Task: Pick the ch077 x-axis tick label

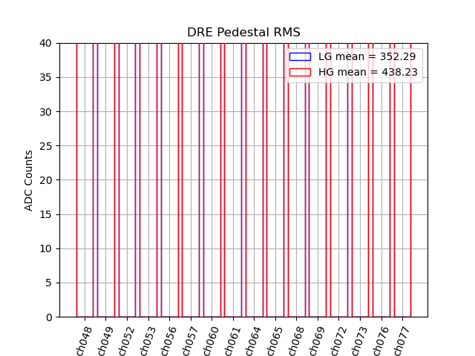Action: (402, 340)
